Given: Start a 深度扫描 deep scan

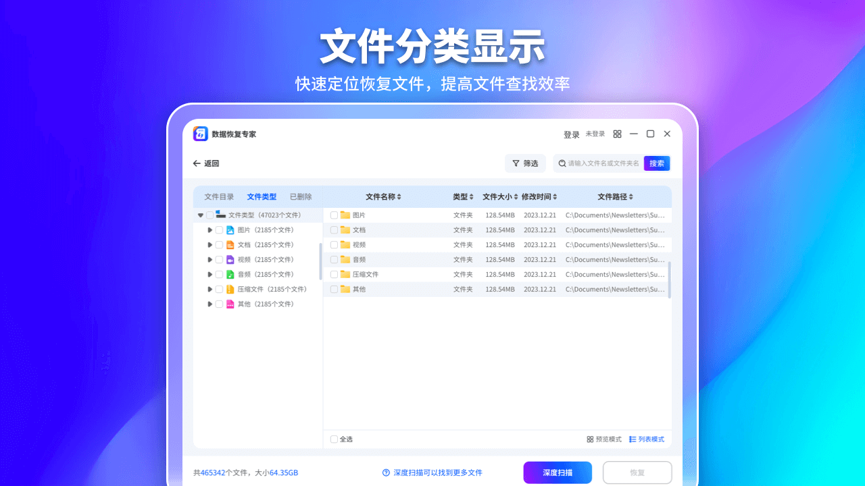Looking at the screenshot, I should (558, 472).
